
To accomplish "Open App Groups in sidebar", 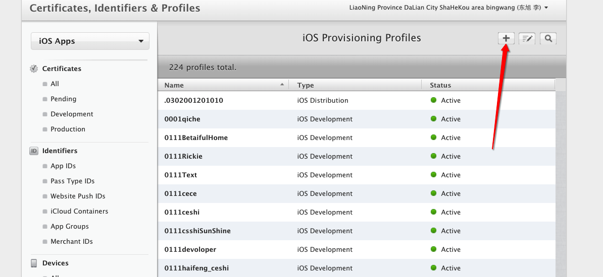I will (70, 226).
